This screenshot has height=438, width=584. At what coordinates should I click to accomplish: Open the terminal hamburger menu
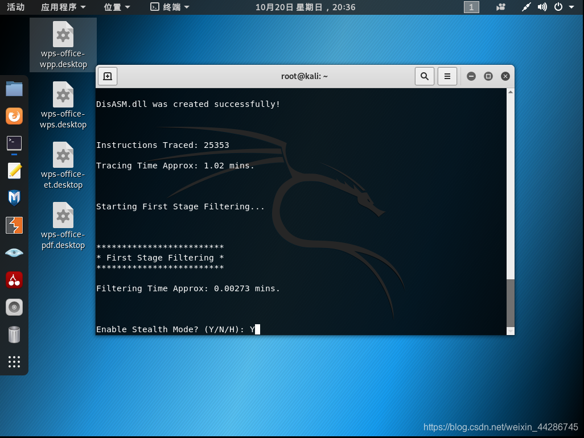click(x=447, y=76)
